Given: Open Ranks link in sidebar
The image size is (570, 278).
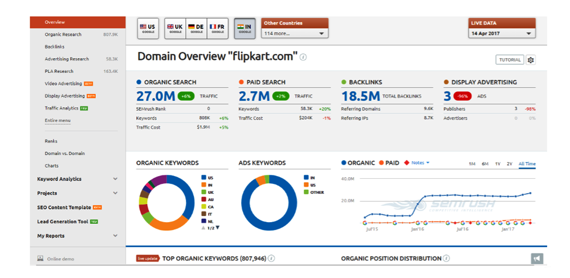Looking at the screenshot, I should (x=51, y=141).
